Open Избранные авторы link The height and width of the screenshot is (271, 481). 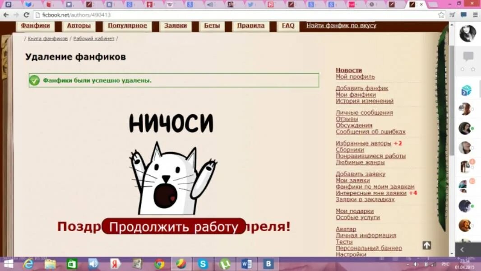pyautogui.click(x=364, y=143)
